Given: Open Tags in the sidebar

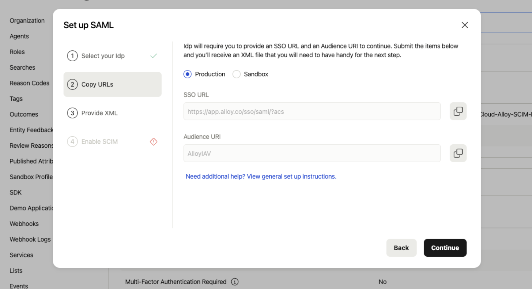Looking at the screenshot, I should [x=16, y=99].
